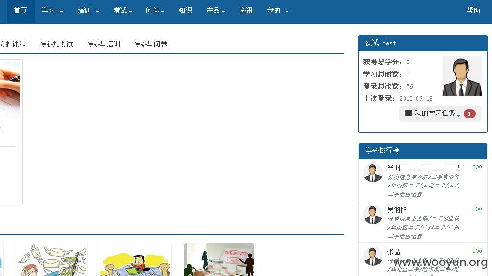Viewport: 492px width, 276px height.
Task: Open the meeting silhouettes course thumbnail
Action: coord(219,259)
